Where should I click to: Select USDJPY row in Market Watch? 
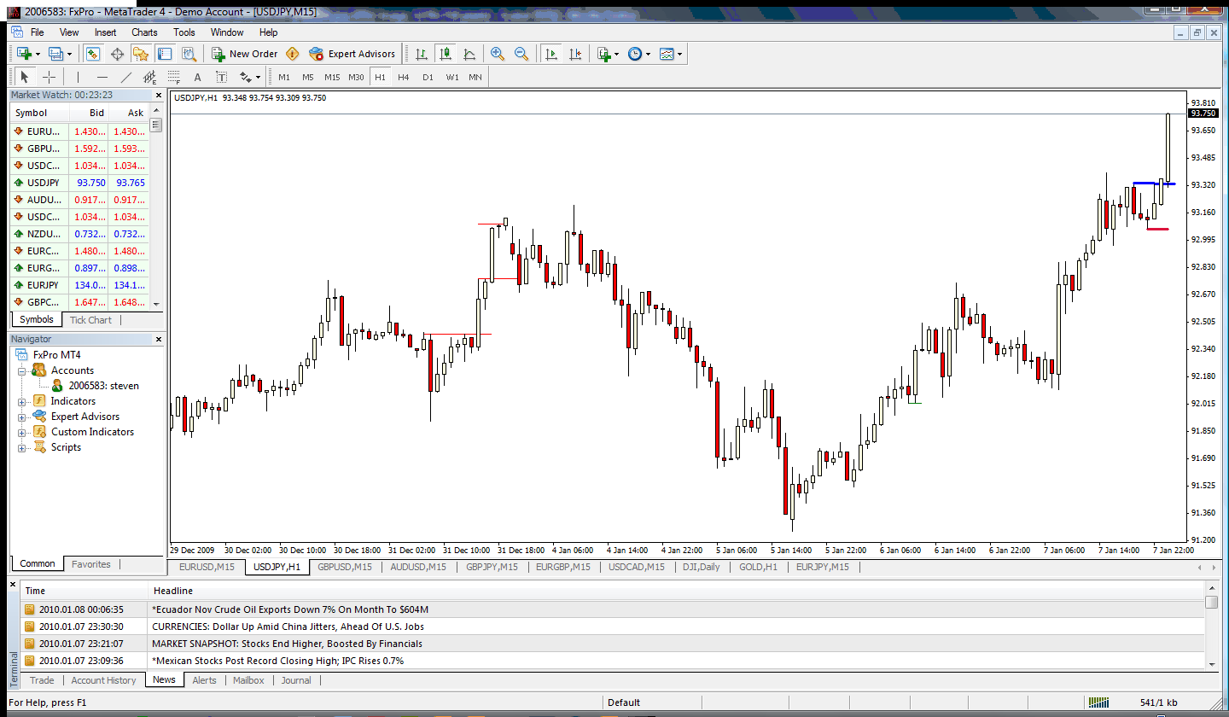tap(79, 183)
